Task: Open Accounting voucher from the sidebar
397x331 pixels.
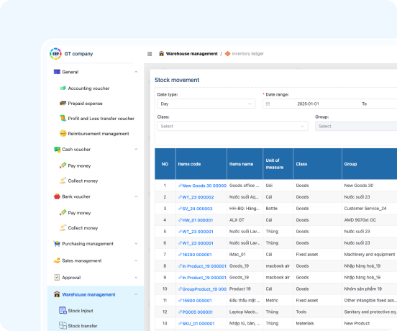Action: coord(88,89)
